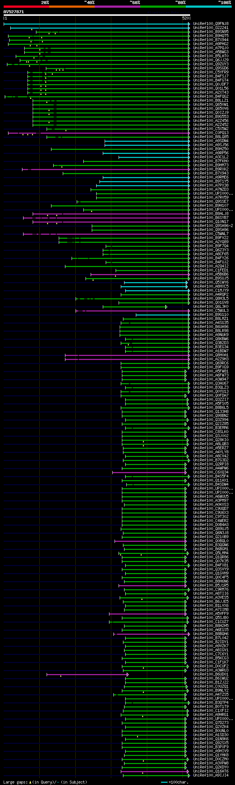Image resolution: width=235 pixels, height=785 pixels.
Task: Open the UniRef100_Q5IWY6 hit label
Action: click(x=211, y=282)
